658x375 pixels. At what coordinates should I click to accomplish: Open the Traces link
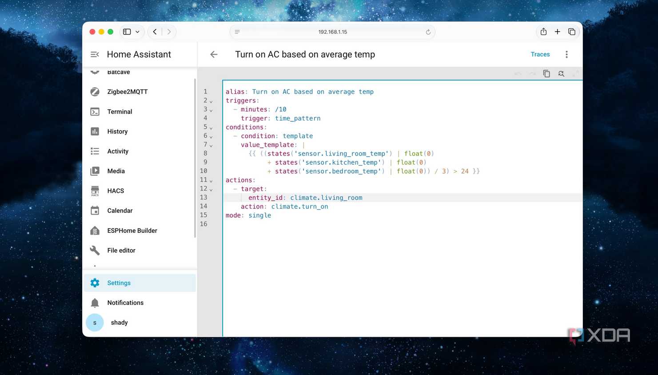pyautogui.click(x=540, y=54)
